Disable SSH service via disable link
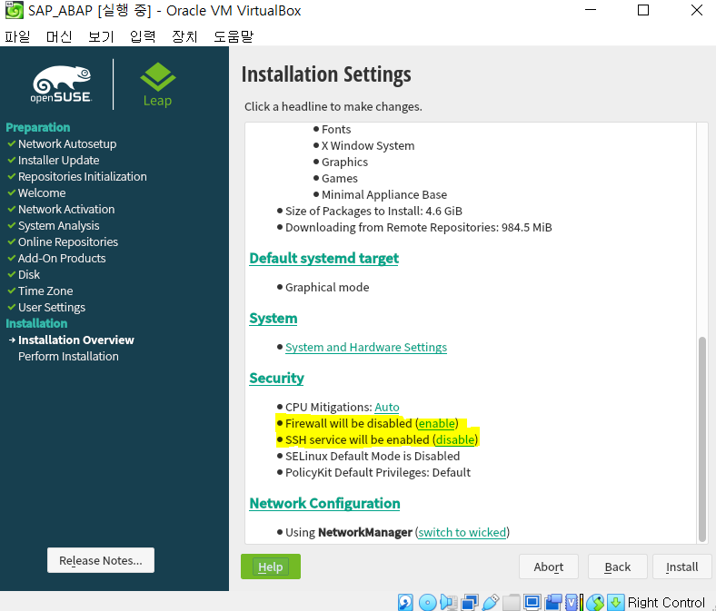Image resolution: width=716 pixels, height=611 pixels. point(455,440)
